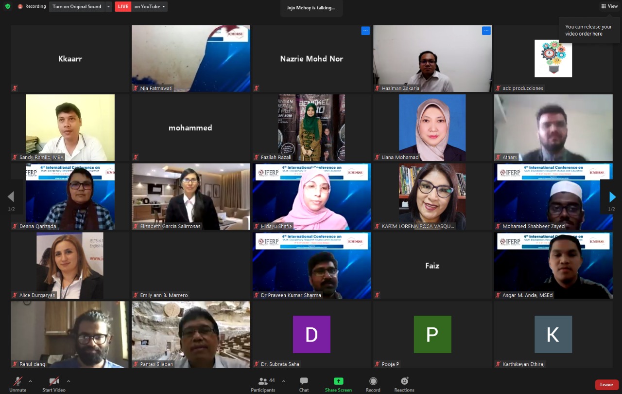Open more options on Haziman Zakaria tile

click(x=486, y=31)
